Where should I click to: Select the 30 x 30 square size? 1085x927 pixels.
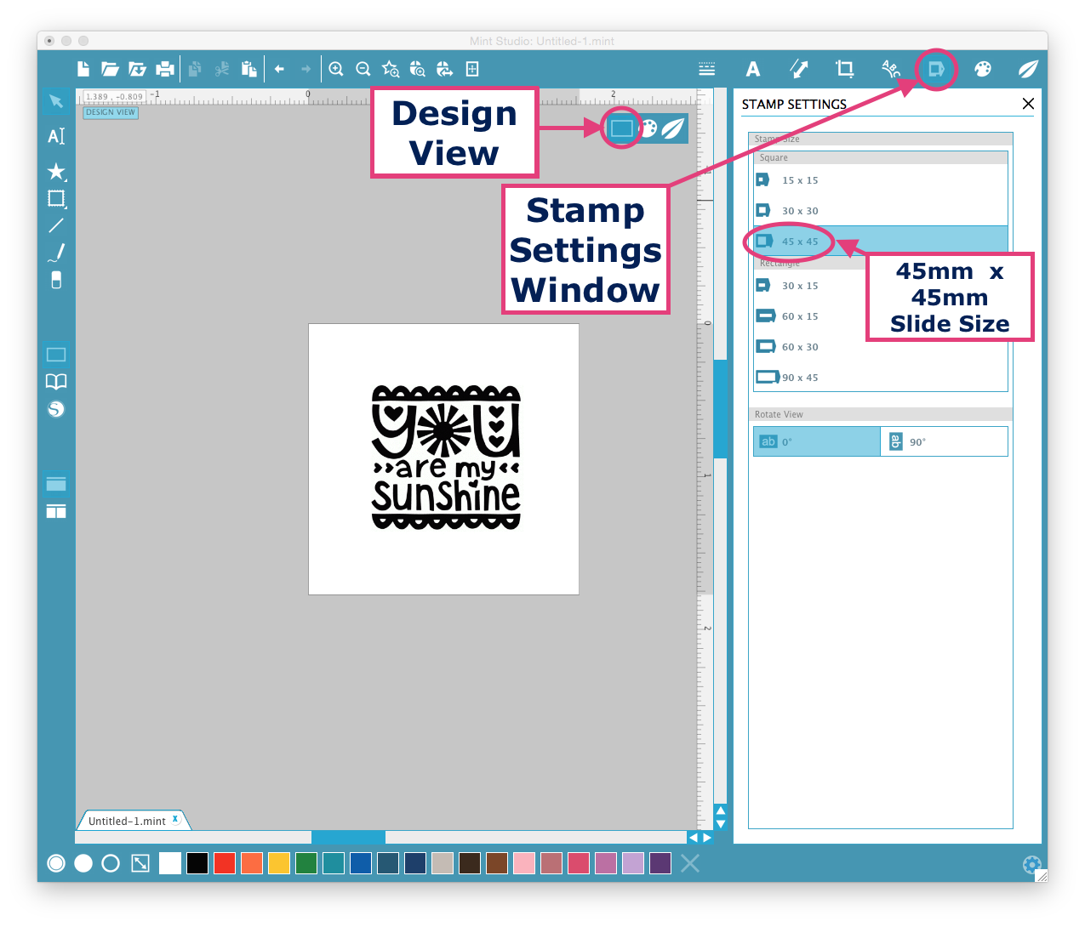click(x=800, y=210)
